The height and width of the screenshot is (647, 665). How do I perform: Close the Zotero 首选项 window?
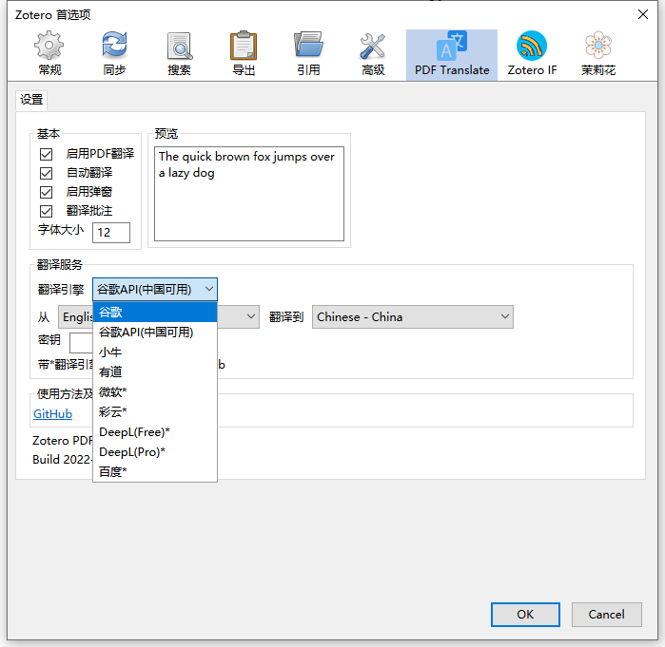643,14
